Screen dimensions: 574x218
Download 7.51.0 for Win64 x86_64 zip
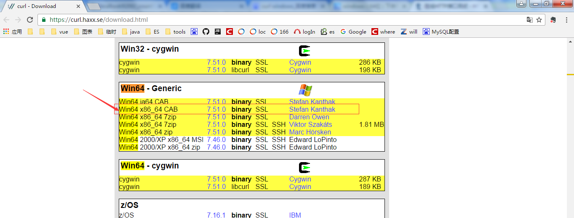(216, 132)
